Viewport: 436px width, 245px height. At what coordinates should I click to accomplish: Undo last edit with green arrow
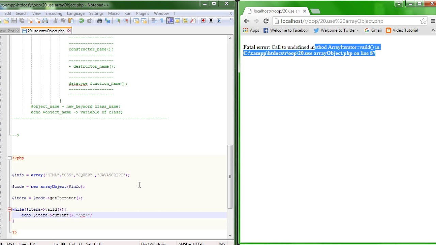[81, 20]
